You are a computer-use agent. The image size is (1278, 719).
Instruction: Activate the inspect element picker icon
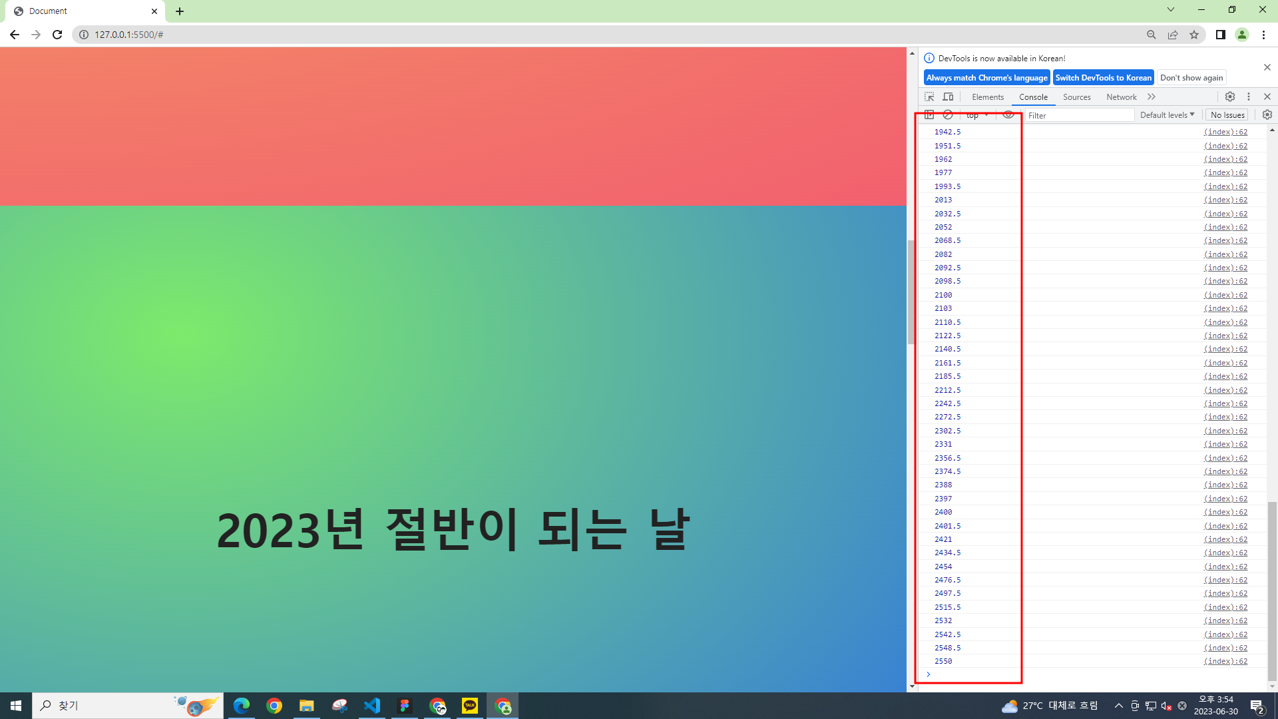click(929, 97)
